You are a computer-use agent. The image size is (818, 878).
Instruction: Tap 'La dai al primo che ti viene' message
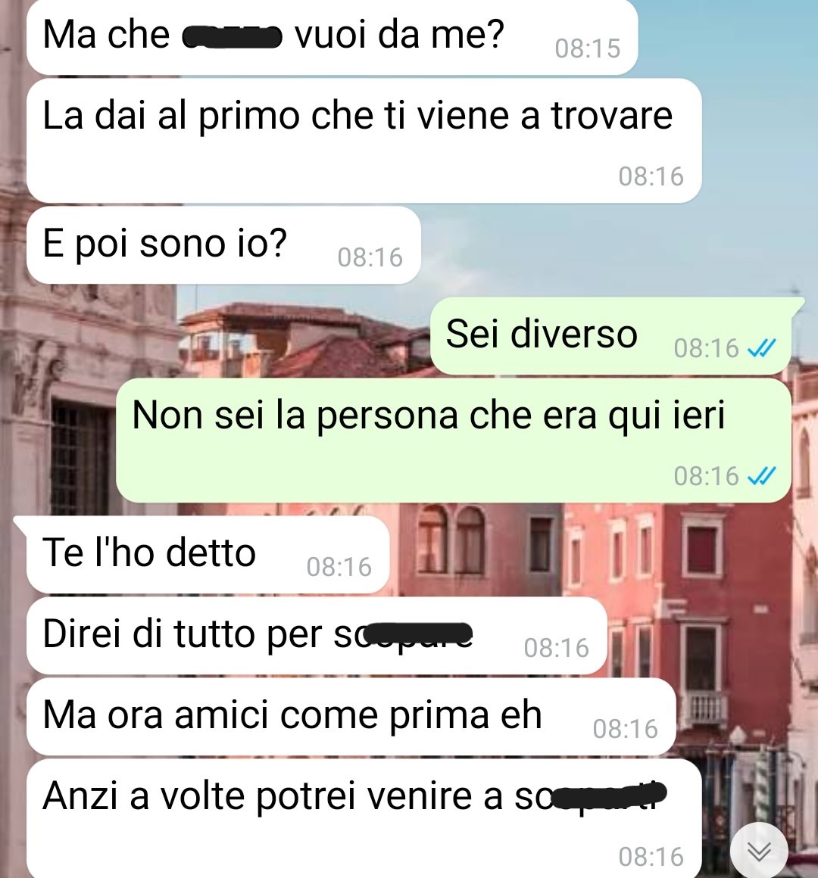coord(364,141)
